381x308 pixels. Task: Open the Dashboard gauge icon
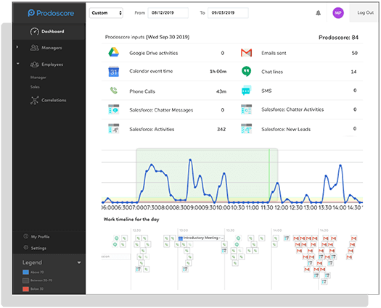tap(35, 31)
